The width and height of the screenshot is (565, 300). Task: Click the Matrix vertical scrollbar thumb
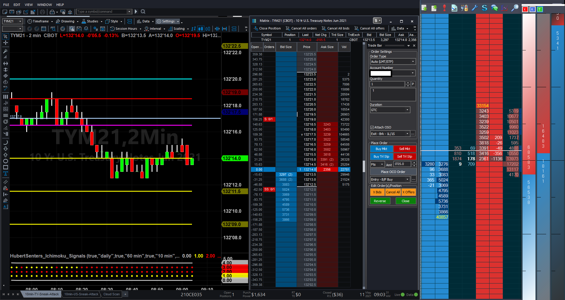click(364, 167)
